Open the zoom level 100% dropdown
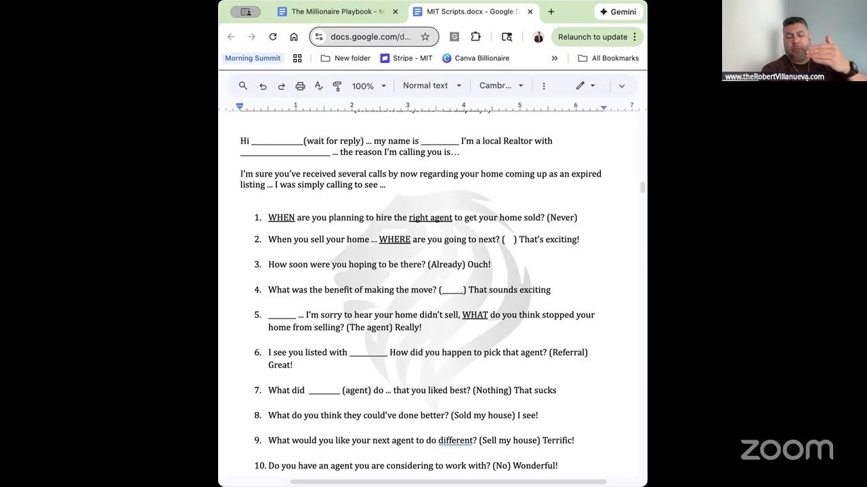 coord(369,86)
